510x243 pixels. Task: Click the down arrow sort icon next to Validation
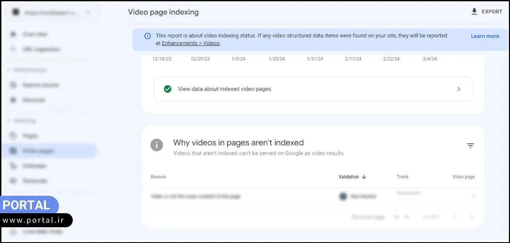pos(364,177)
